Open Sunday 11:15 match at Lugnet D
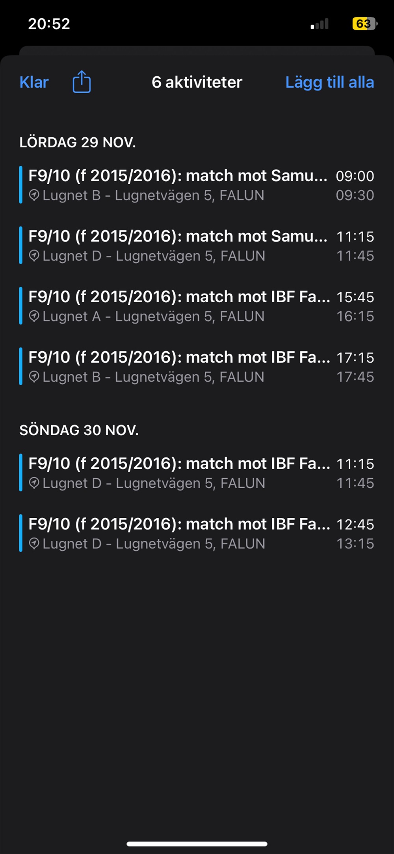Viewport: 394px width, 854px height. click(177, 464)
